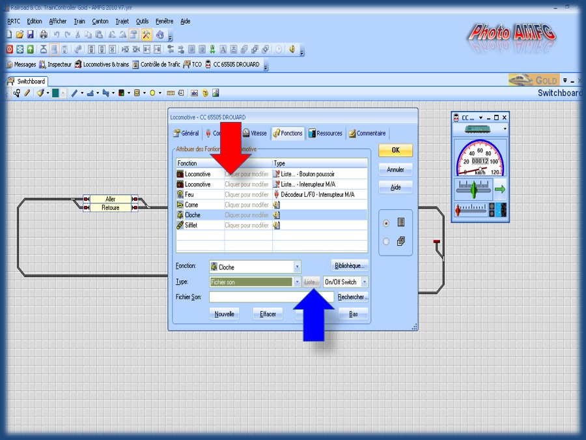Expand the teal color swatch dropdown arrow
The width and height of the screenshot is (586, 440).
[63, 93]
